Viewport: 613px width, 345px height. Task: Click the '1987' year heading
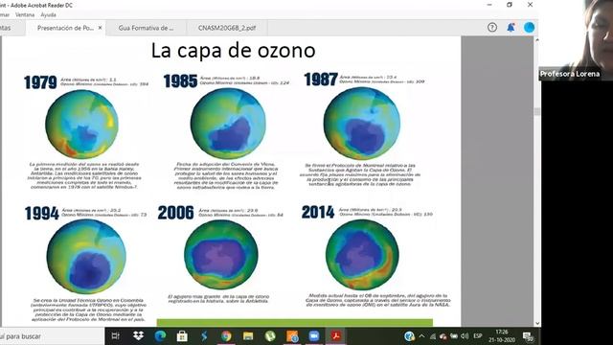click(321, 80)
